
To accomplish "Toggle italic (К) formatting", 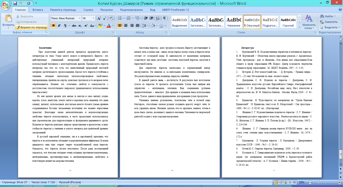I will 59,26.
